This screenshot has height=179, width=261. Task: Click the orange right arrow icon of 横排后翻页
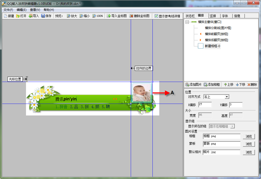(201, 40)
